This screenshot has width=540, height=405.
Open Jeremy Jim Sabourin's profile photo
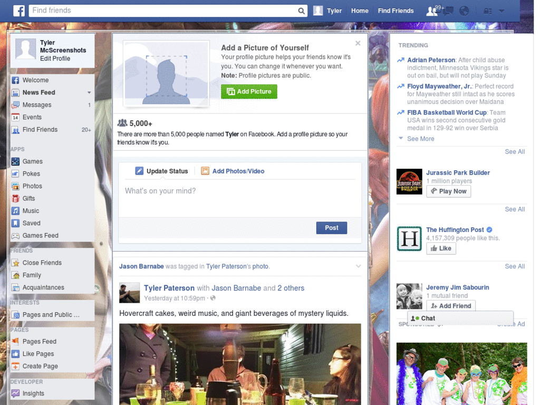[409, 296]
